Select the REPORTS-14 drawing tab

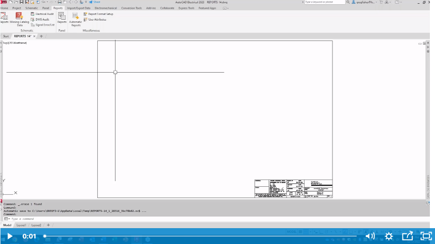coord(22,36)
